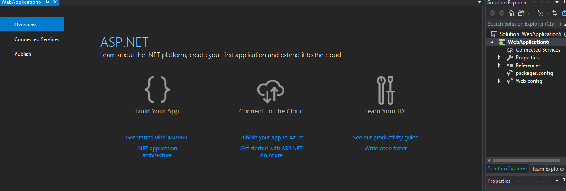Click the Properties wrench icon

(510, 58)
